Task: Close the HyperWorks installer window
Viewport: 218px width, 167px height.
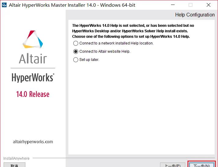Action: click(x=209, y=5)
